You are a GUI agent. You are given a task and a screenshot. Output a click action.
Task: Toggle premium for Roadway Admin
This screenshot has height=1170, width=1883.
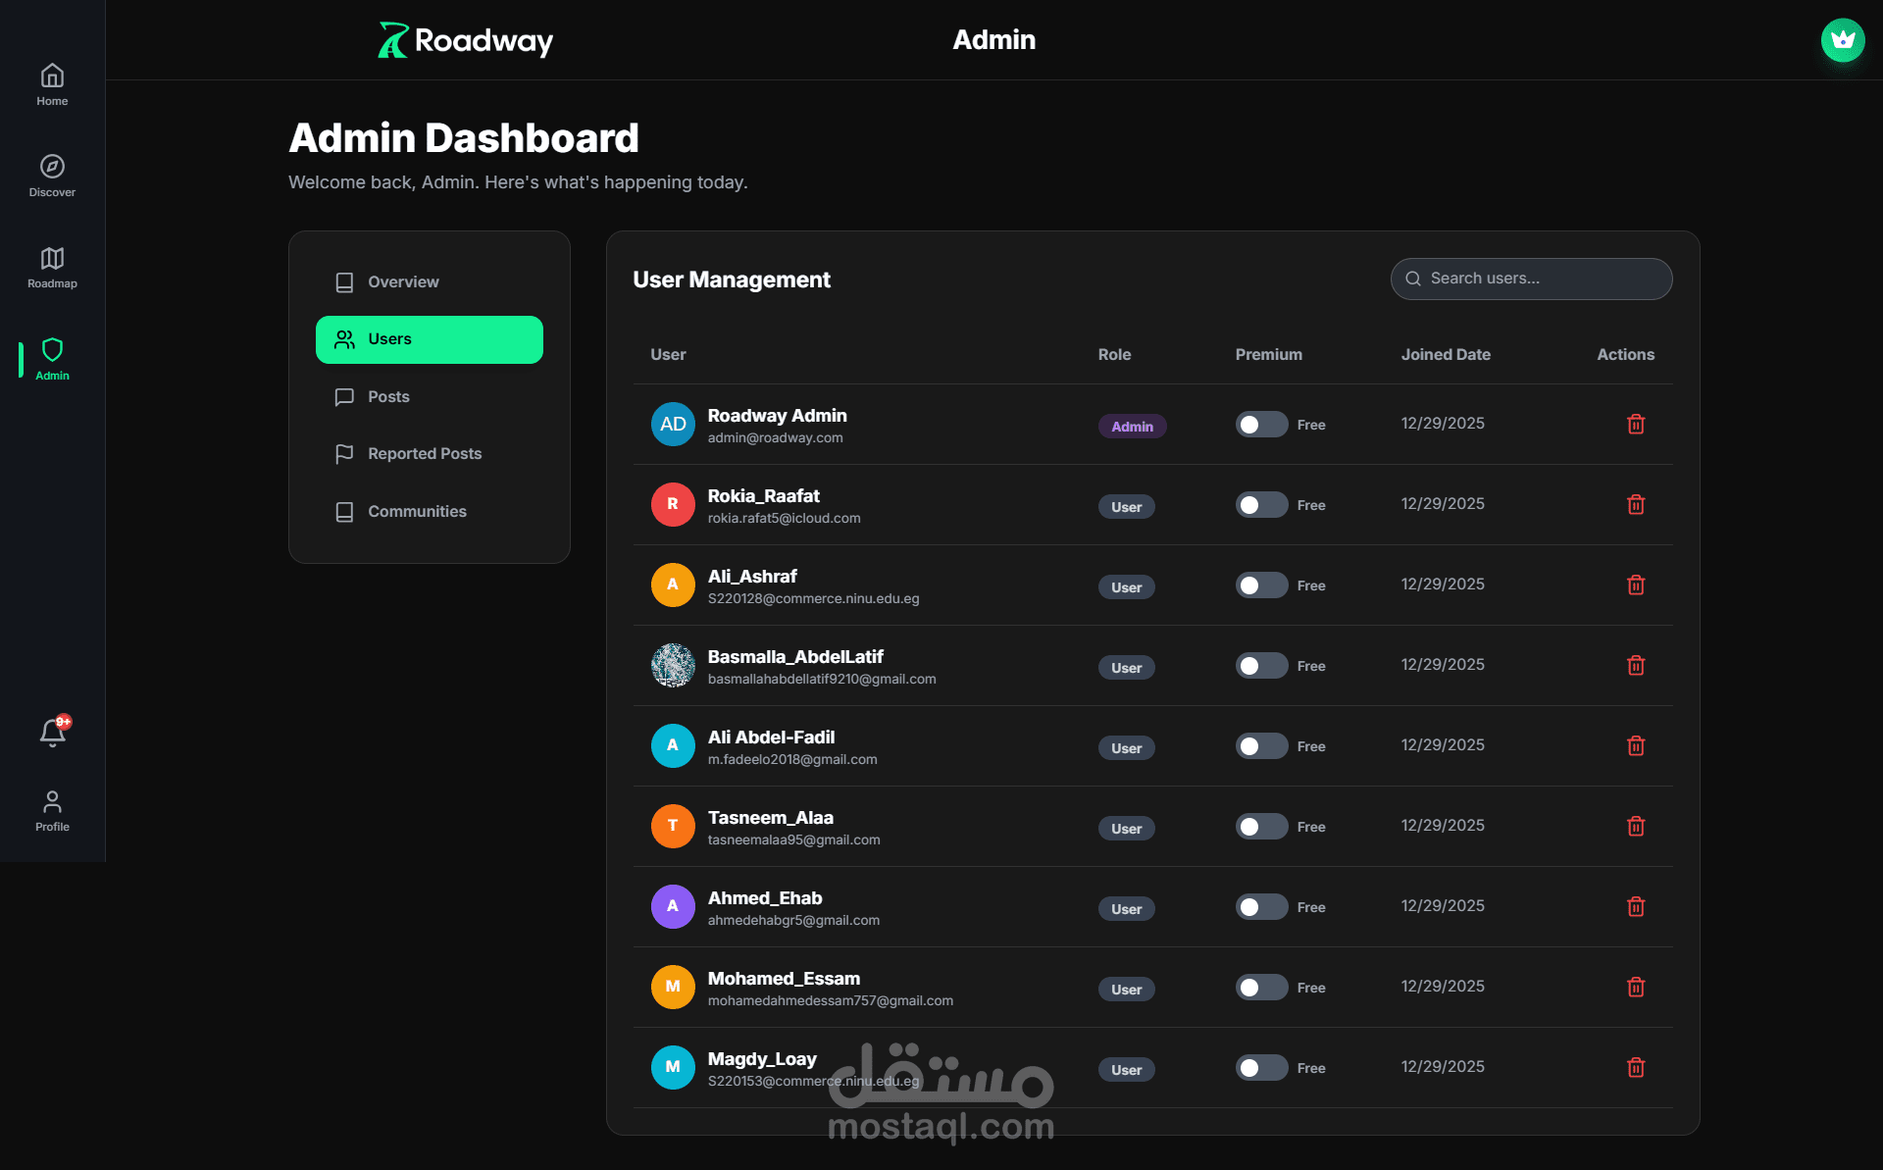point(1260,425)
